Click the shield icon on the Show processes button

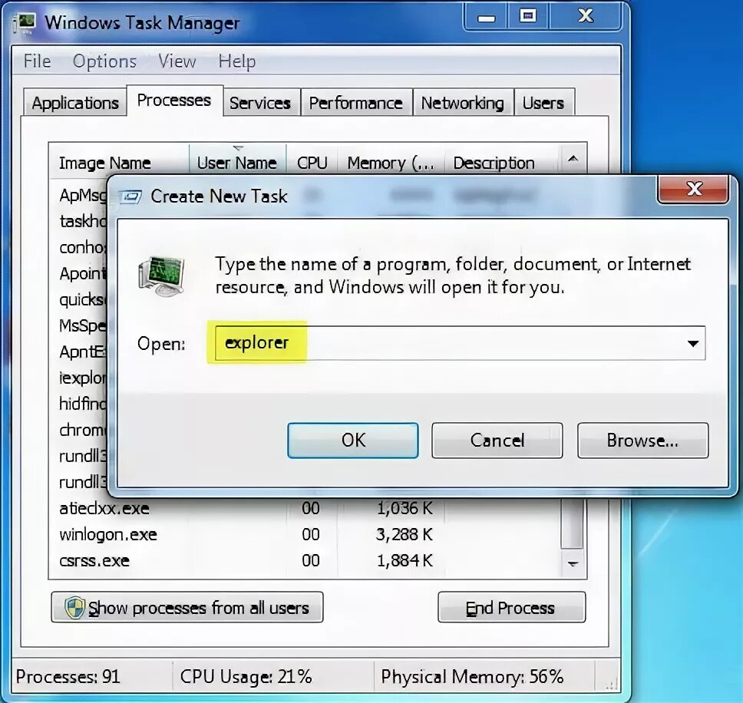74,607
